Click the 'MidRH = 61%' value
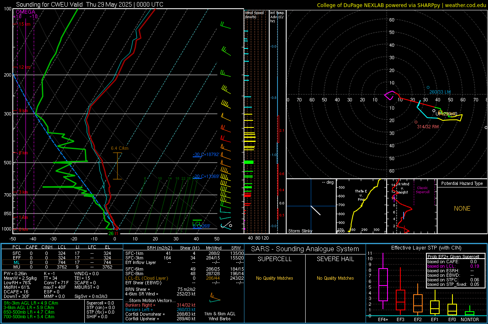 [x=17, y=287]
